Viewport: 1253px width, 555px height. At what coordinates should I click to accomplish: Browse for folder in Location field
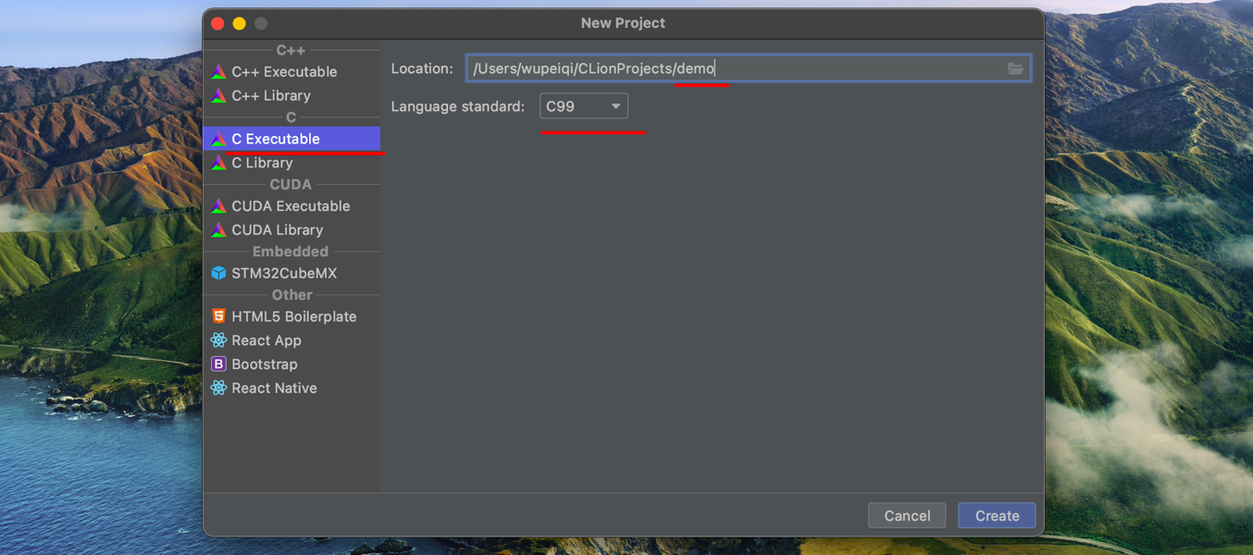click(1015, 69)
